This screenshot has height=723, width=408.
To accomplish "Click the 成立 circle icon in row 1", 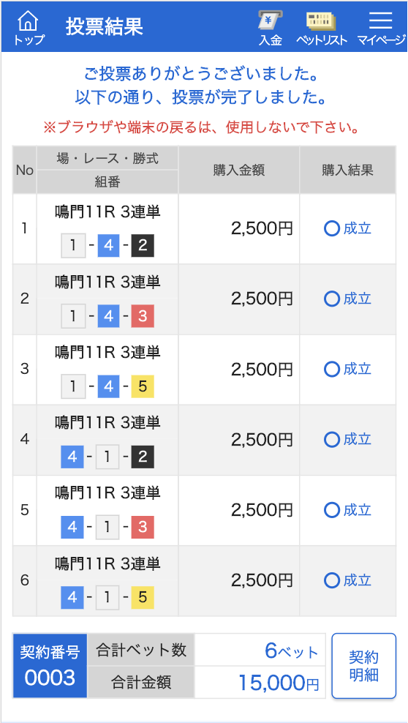I will [x=331, y=229].
